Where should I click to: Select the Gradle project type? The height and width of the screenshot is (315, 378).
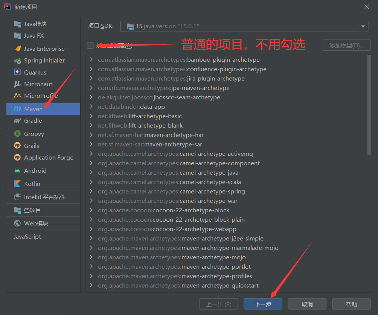(x=43, y=121)
